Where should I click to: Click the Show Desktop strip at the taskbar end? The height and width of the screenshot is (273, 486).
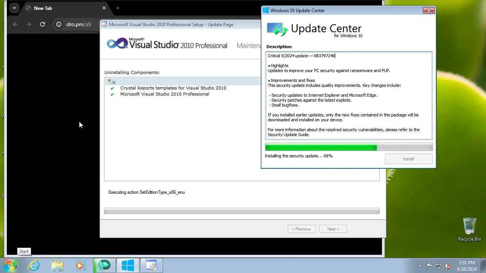click(483, 266)
